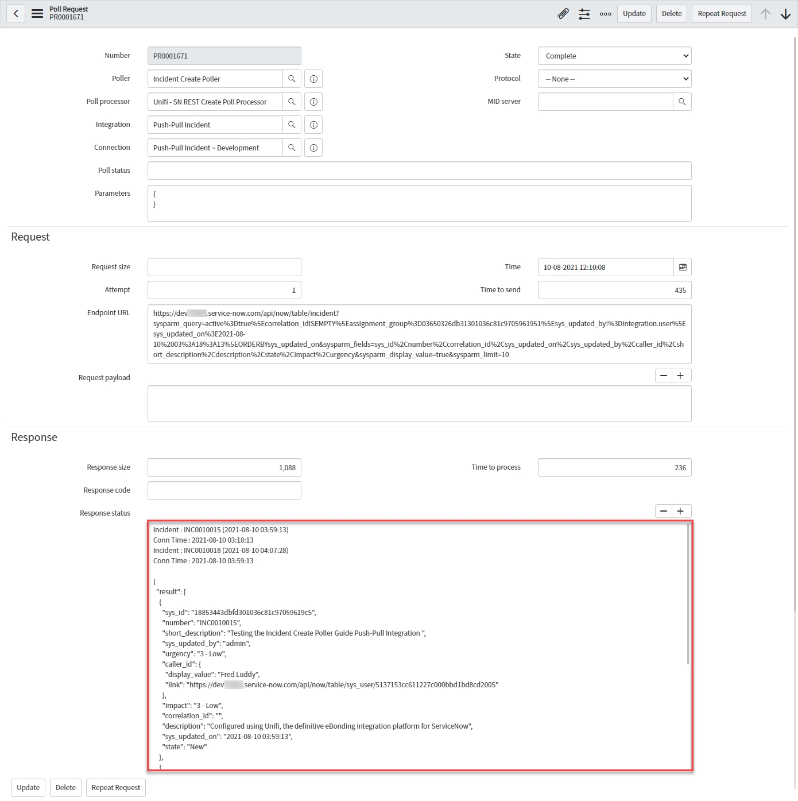
Task: Click the paperclip attachments icon
Action: [563, 14]
